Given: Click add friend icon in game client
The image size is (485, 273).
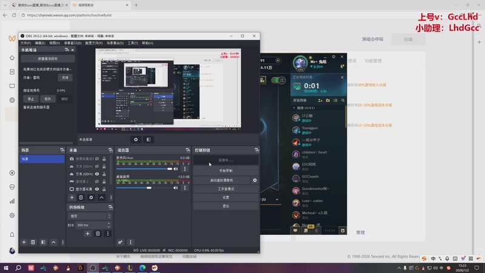Looking at the screenshot, I should [320, 100].
